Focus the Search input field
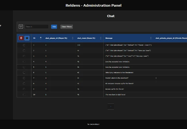The height and width of the screenshot is (129, 187). pyautogui.click(x=37, y=27)
